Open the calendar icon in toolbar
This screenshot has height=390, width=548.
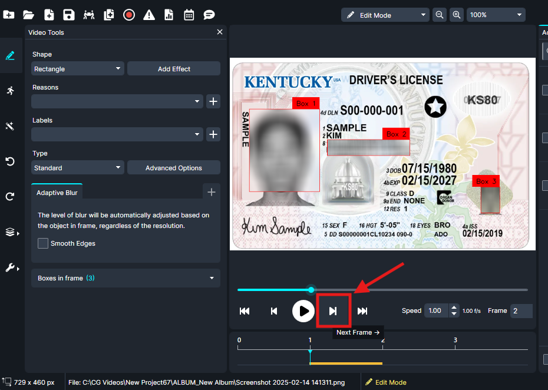pyautogui.click(x=189, y=15)
